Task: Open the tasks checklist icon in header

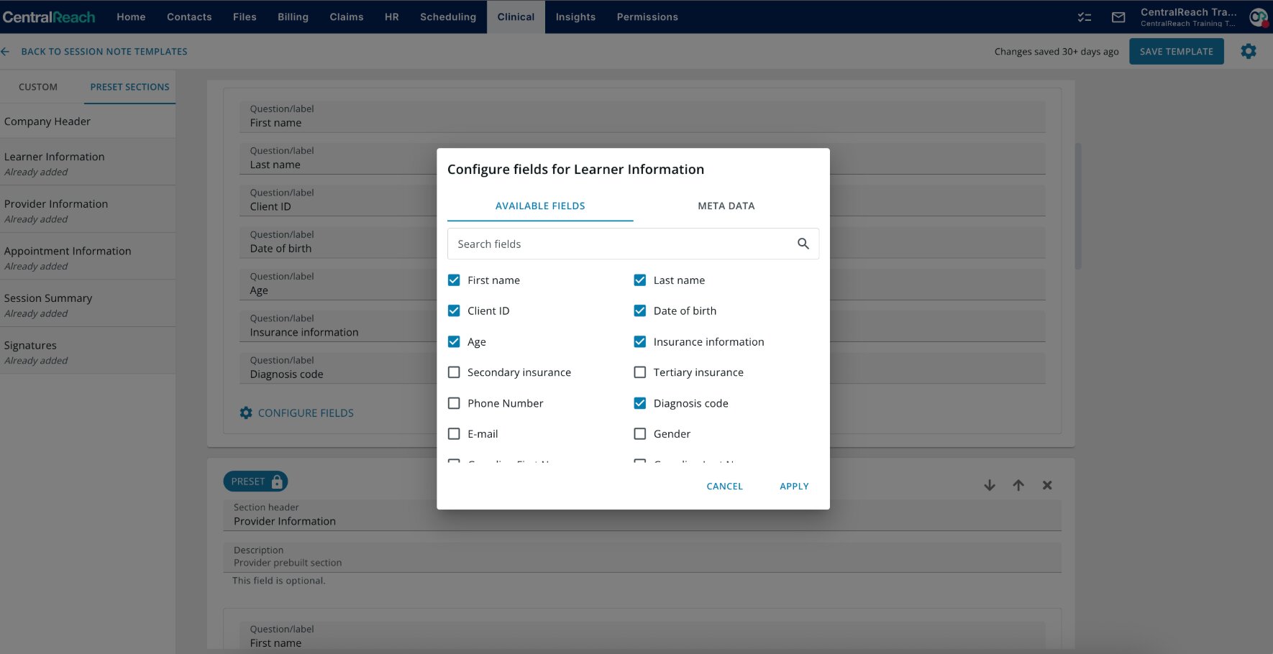Action: [1084, 17]
